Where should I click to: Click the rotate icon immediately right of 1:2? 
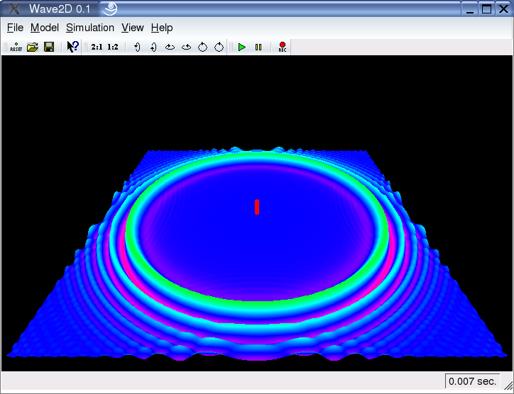point(137,47)
